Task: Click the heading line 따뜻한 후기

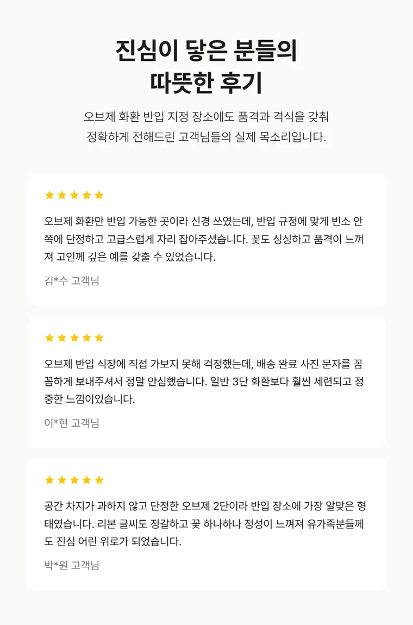Action: point(206,83)
